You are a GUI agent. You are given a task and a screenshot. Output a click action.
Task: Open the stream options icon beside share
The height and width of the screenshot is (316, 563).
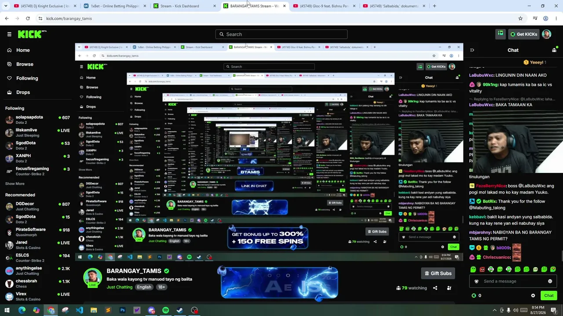449,288
